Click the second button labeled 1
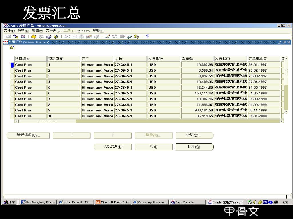Viewport: 293px width, 219px height. [113, 135]
